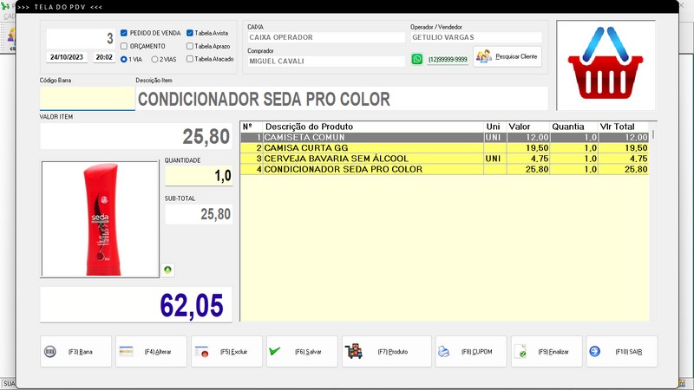Click the 4,75 value in CERVEJA row

pyautogui.click(x=540, y=159)
